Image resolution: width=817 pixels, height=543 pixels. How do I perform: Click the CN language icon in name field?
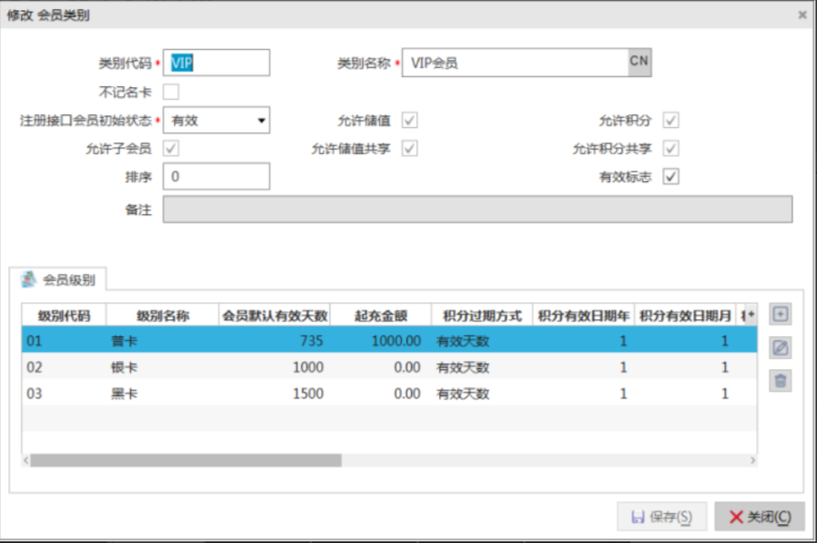pyautogui.click(x=639, y=63)
